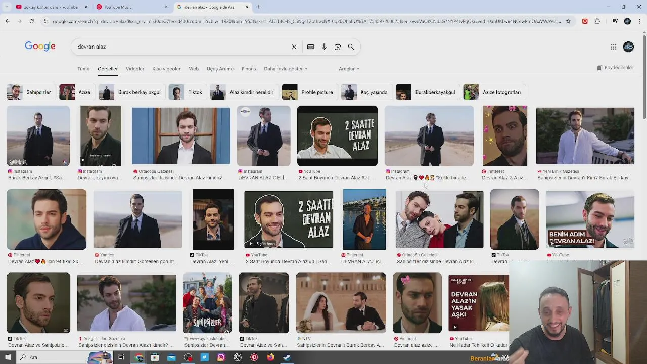Open the Chrome extensions puzzle icon
Screen dimensions: 647x364
(x=597, y=21)
